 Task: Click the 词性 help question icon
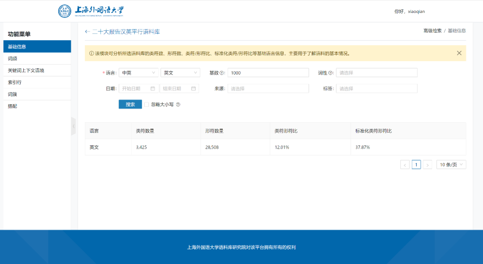coord(330,73)
